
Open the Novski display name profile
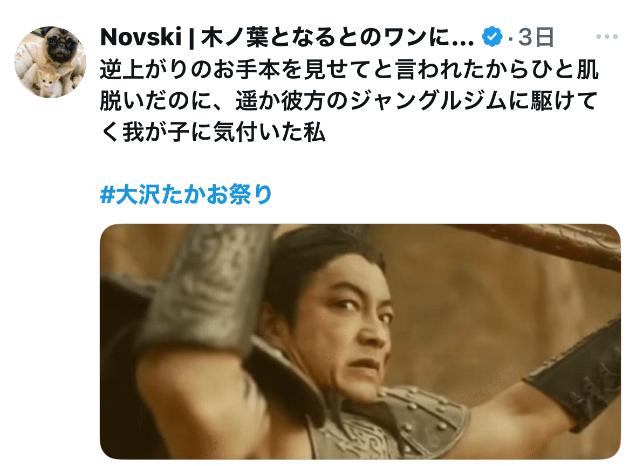tap(141, 37)
